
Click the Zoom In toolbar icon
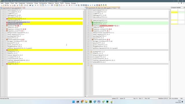coord(35,5)
